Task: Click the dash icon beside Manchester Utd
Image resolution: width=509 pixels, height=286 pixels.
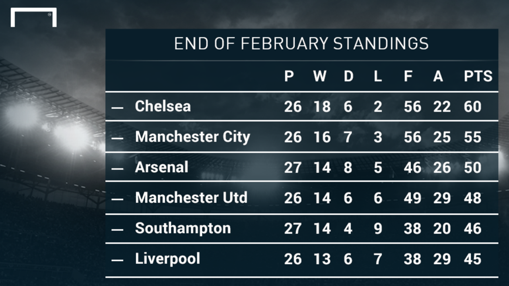Action: tap(117, 199)
